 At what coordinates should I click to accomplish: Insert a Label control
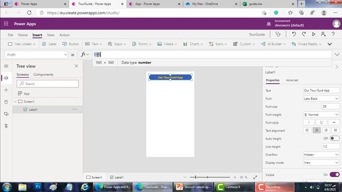tap(49, 44)
